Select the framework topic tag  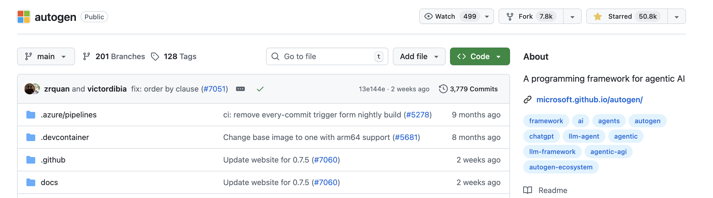pyautogui.click(x=546, y=121)
